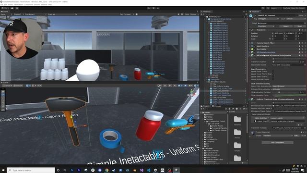This screenshot has width=307, height=173.
Task: Open the Window menu
Action: tap(44, 4)
